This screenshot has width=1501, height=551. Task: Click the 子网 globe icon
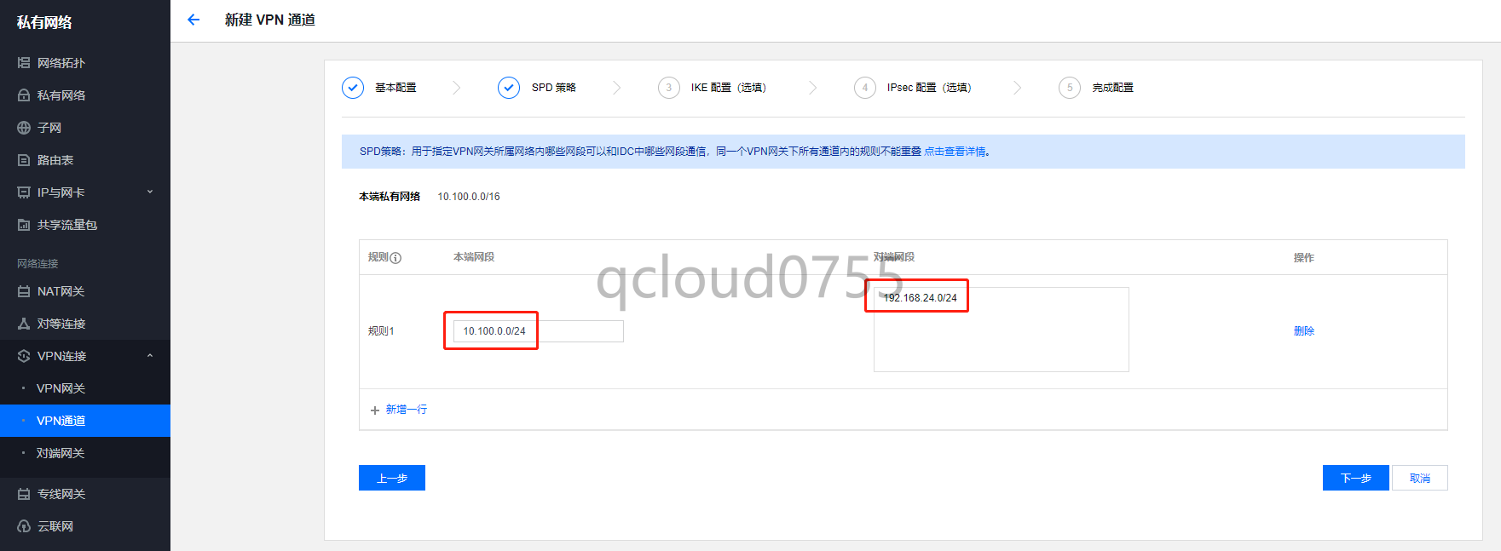point(24,128)
